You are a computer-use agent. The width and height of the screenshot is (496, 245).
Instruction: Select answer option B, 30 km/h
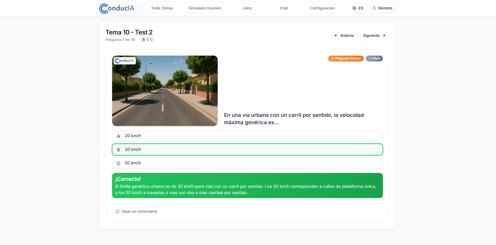coord(247,149)
